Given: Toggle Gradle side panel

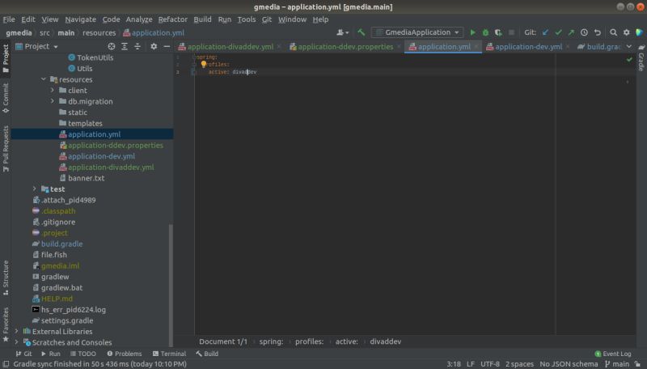Looking at the screenshot, I should (641, 57).
